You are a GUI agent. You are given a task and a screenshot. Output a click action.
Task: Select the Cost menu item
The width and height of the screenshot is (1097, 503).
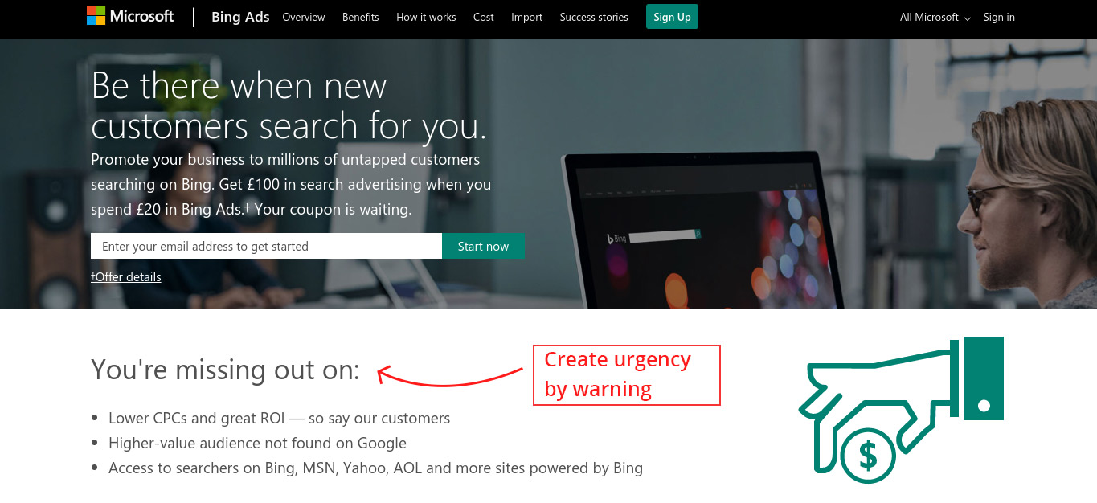click(x=484, y=17)
